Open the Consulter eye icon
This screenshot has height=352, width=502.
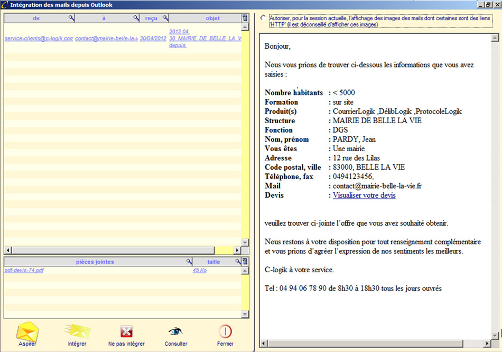(175, 331)
